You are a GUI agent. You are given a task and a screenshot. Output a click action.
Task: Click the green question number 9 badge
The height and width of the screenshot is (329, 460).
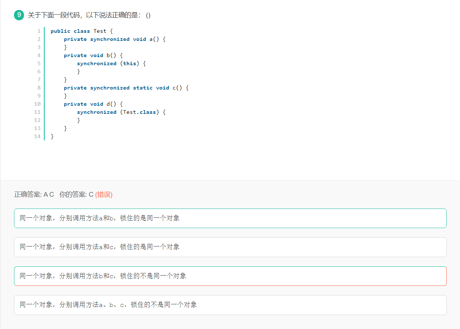19,15
